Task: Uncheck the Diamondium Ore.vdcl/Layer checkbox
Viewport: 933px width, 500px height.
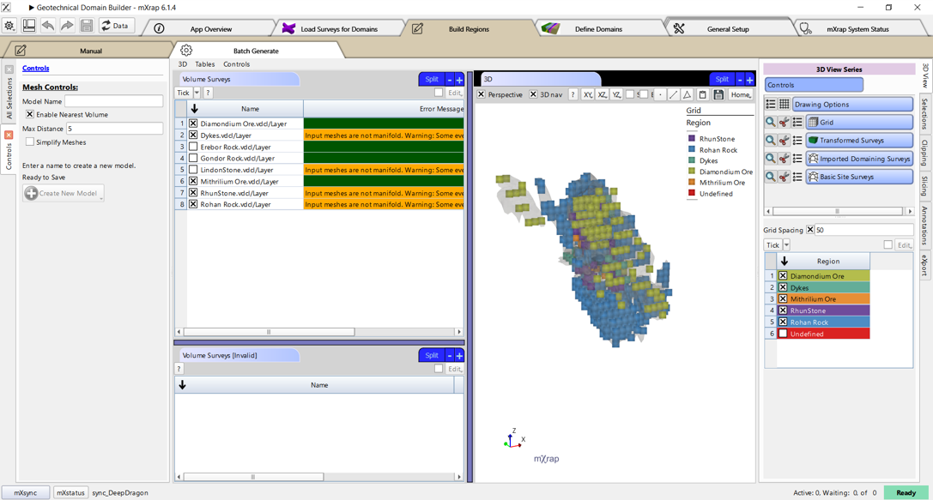Action: [193, 123]
